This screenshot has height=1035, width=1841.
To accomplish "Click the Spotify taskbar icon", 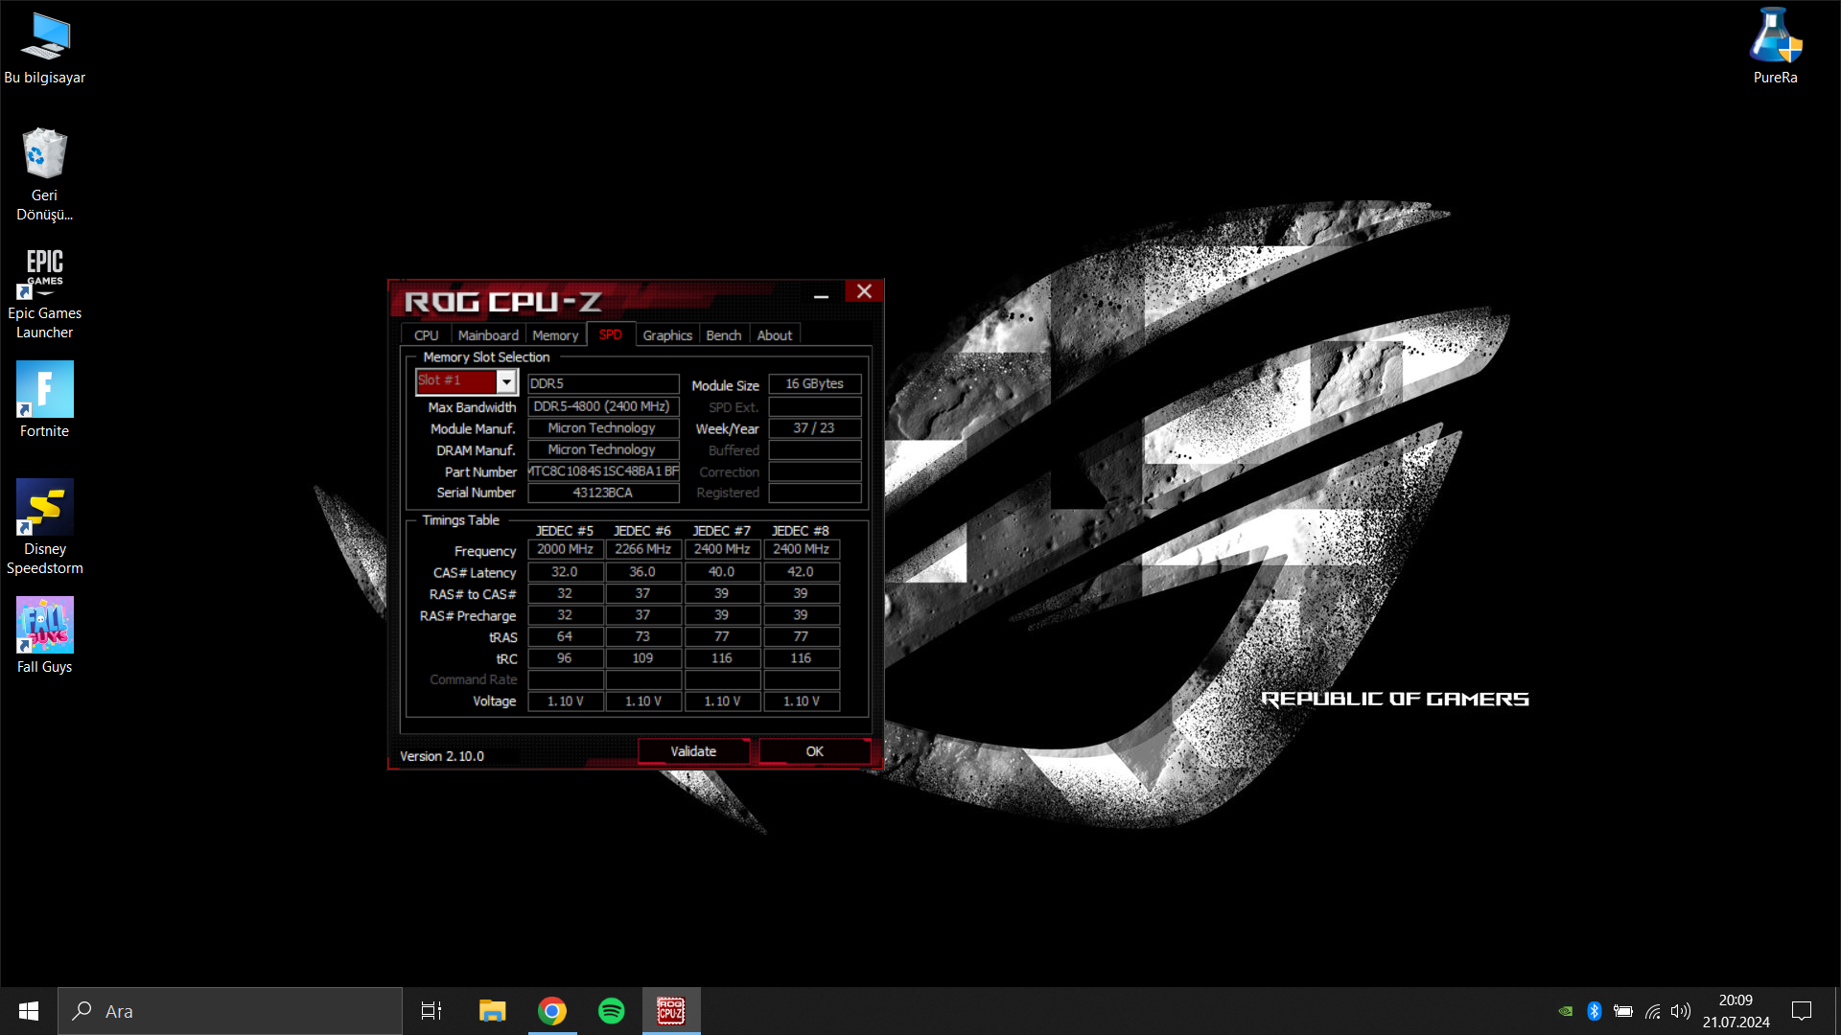I will (611, 1011).
